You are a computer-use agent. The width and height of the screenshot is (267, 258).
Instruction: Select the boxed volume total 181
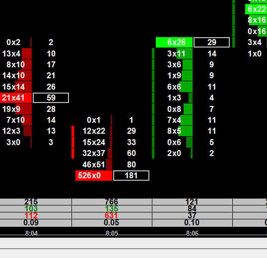pyautogui.click(x=131, y=175)
